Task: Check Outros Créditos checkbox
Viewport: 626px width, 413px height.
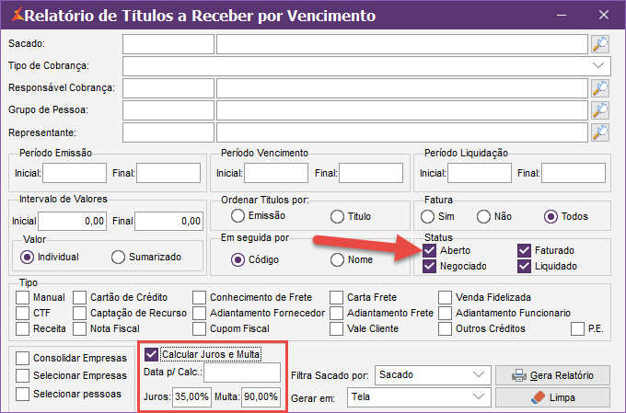Action: pos(445,328)
